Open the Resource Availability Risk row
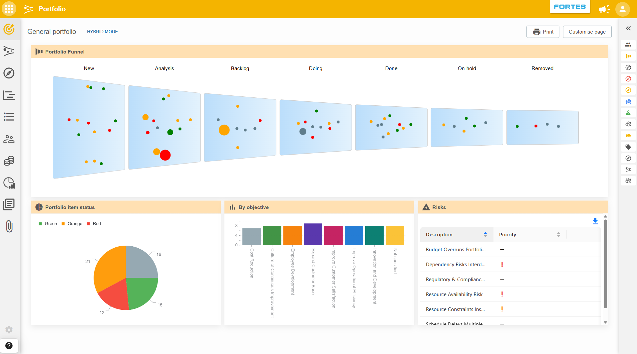 [x=510, y=295]
